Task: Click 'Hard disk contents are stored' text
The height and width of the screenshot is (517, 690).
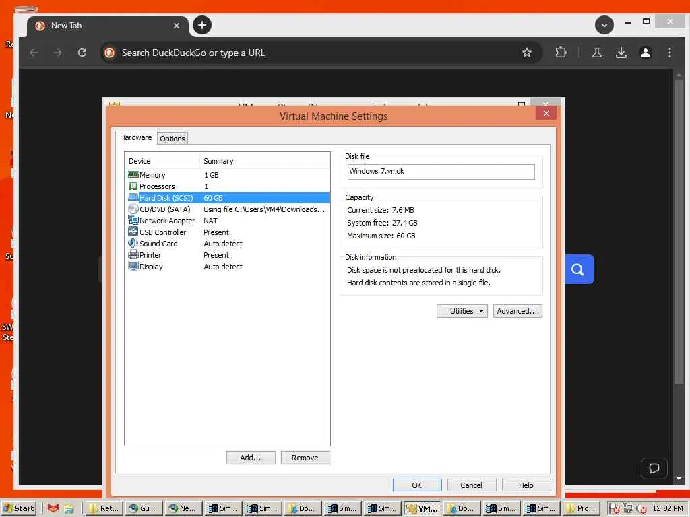Action: click(418, 283)
